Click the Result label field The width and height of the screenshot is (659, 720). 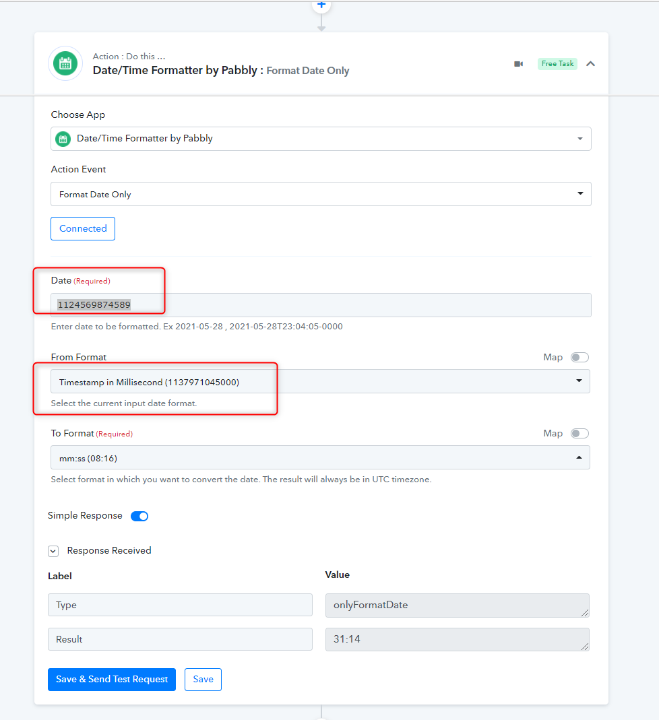coord(180,640)
